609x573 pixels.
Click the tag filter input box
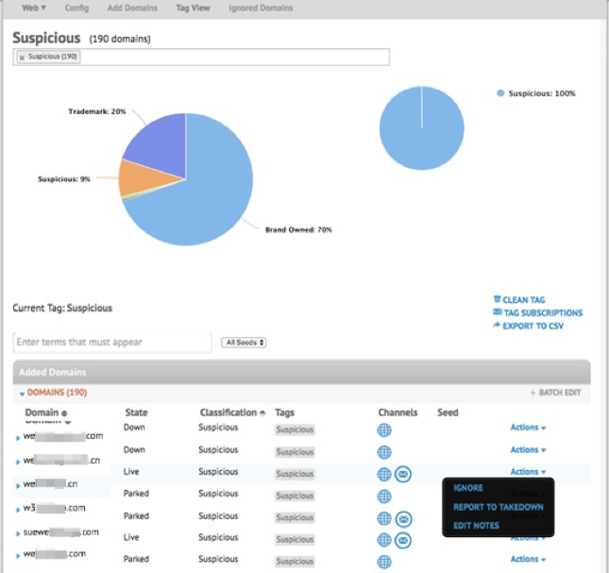click(201, 57)
